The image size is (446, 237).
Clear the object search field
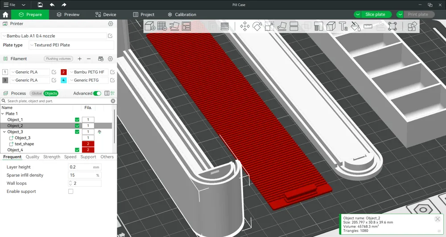[113, 101]
